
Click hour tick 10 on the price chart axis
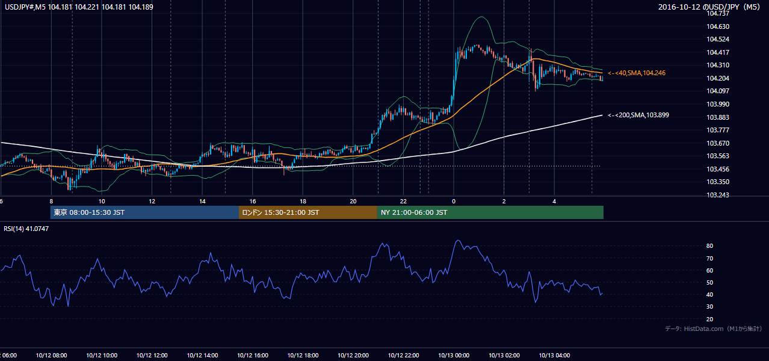[x=102, y=202]
